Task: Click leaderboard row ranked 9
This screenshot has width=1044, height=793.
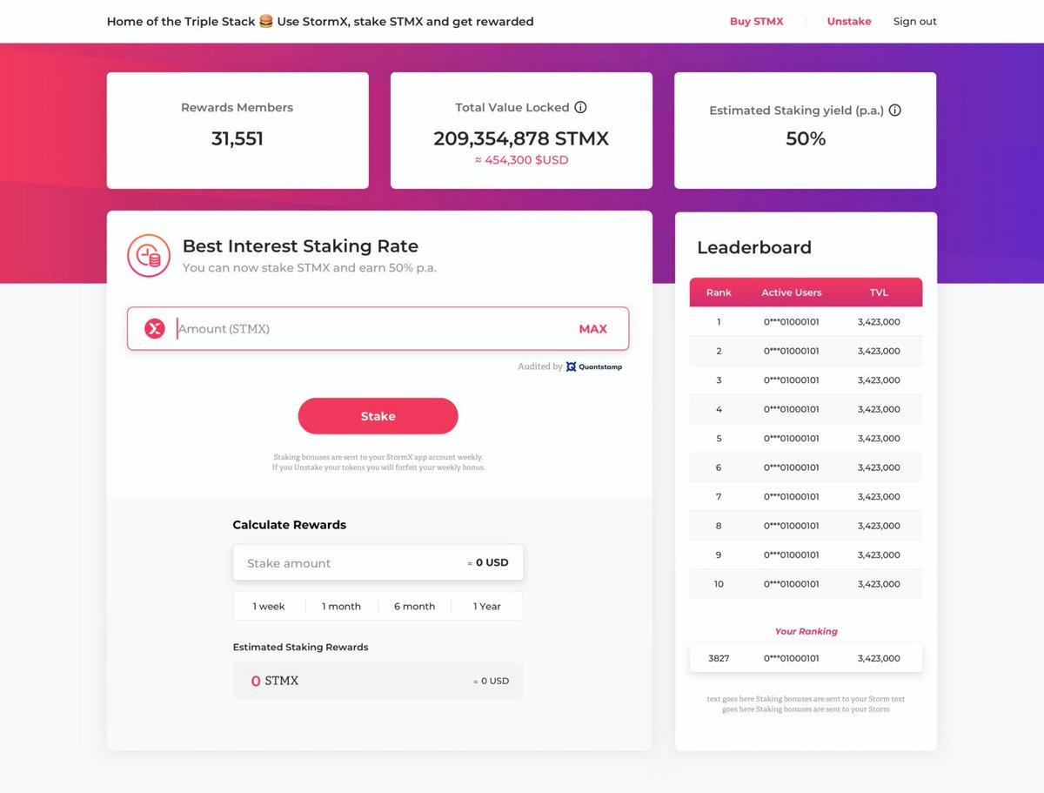Action: [806, 554]
